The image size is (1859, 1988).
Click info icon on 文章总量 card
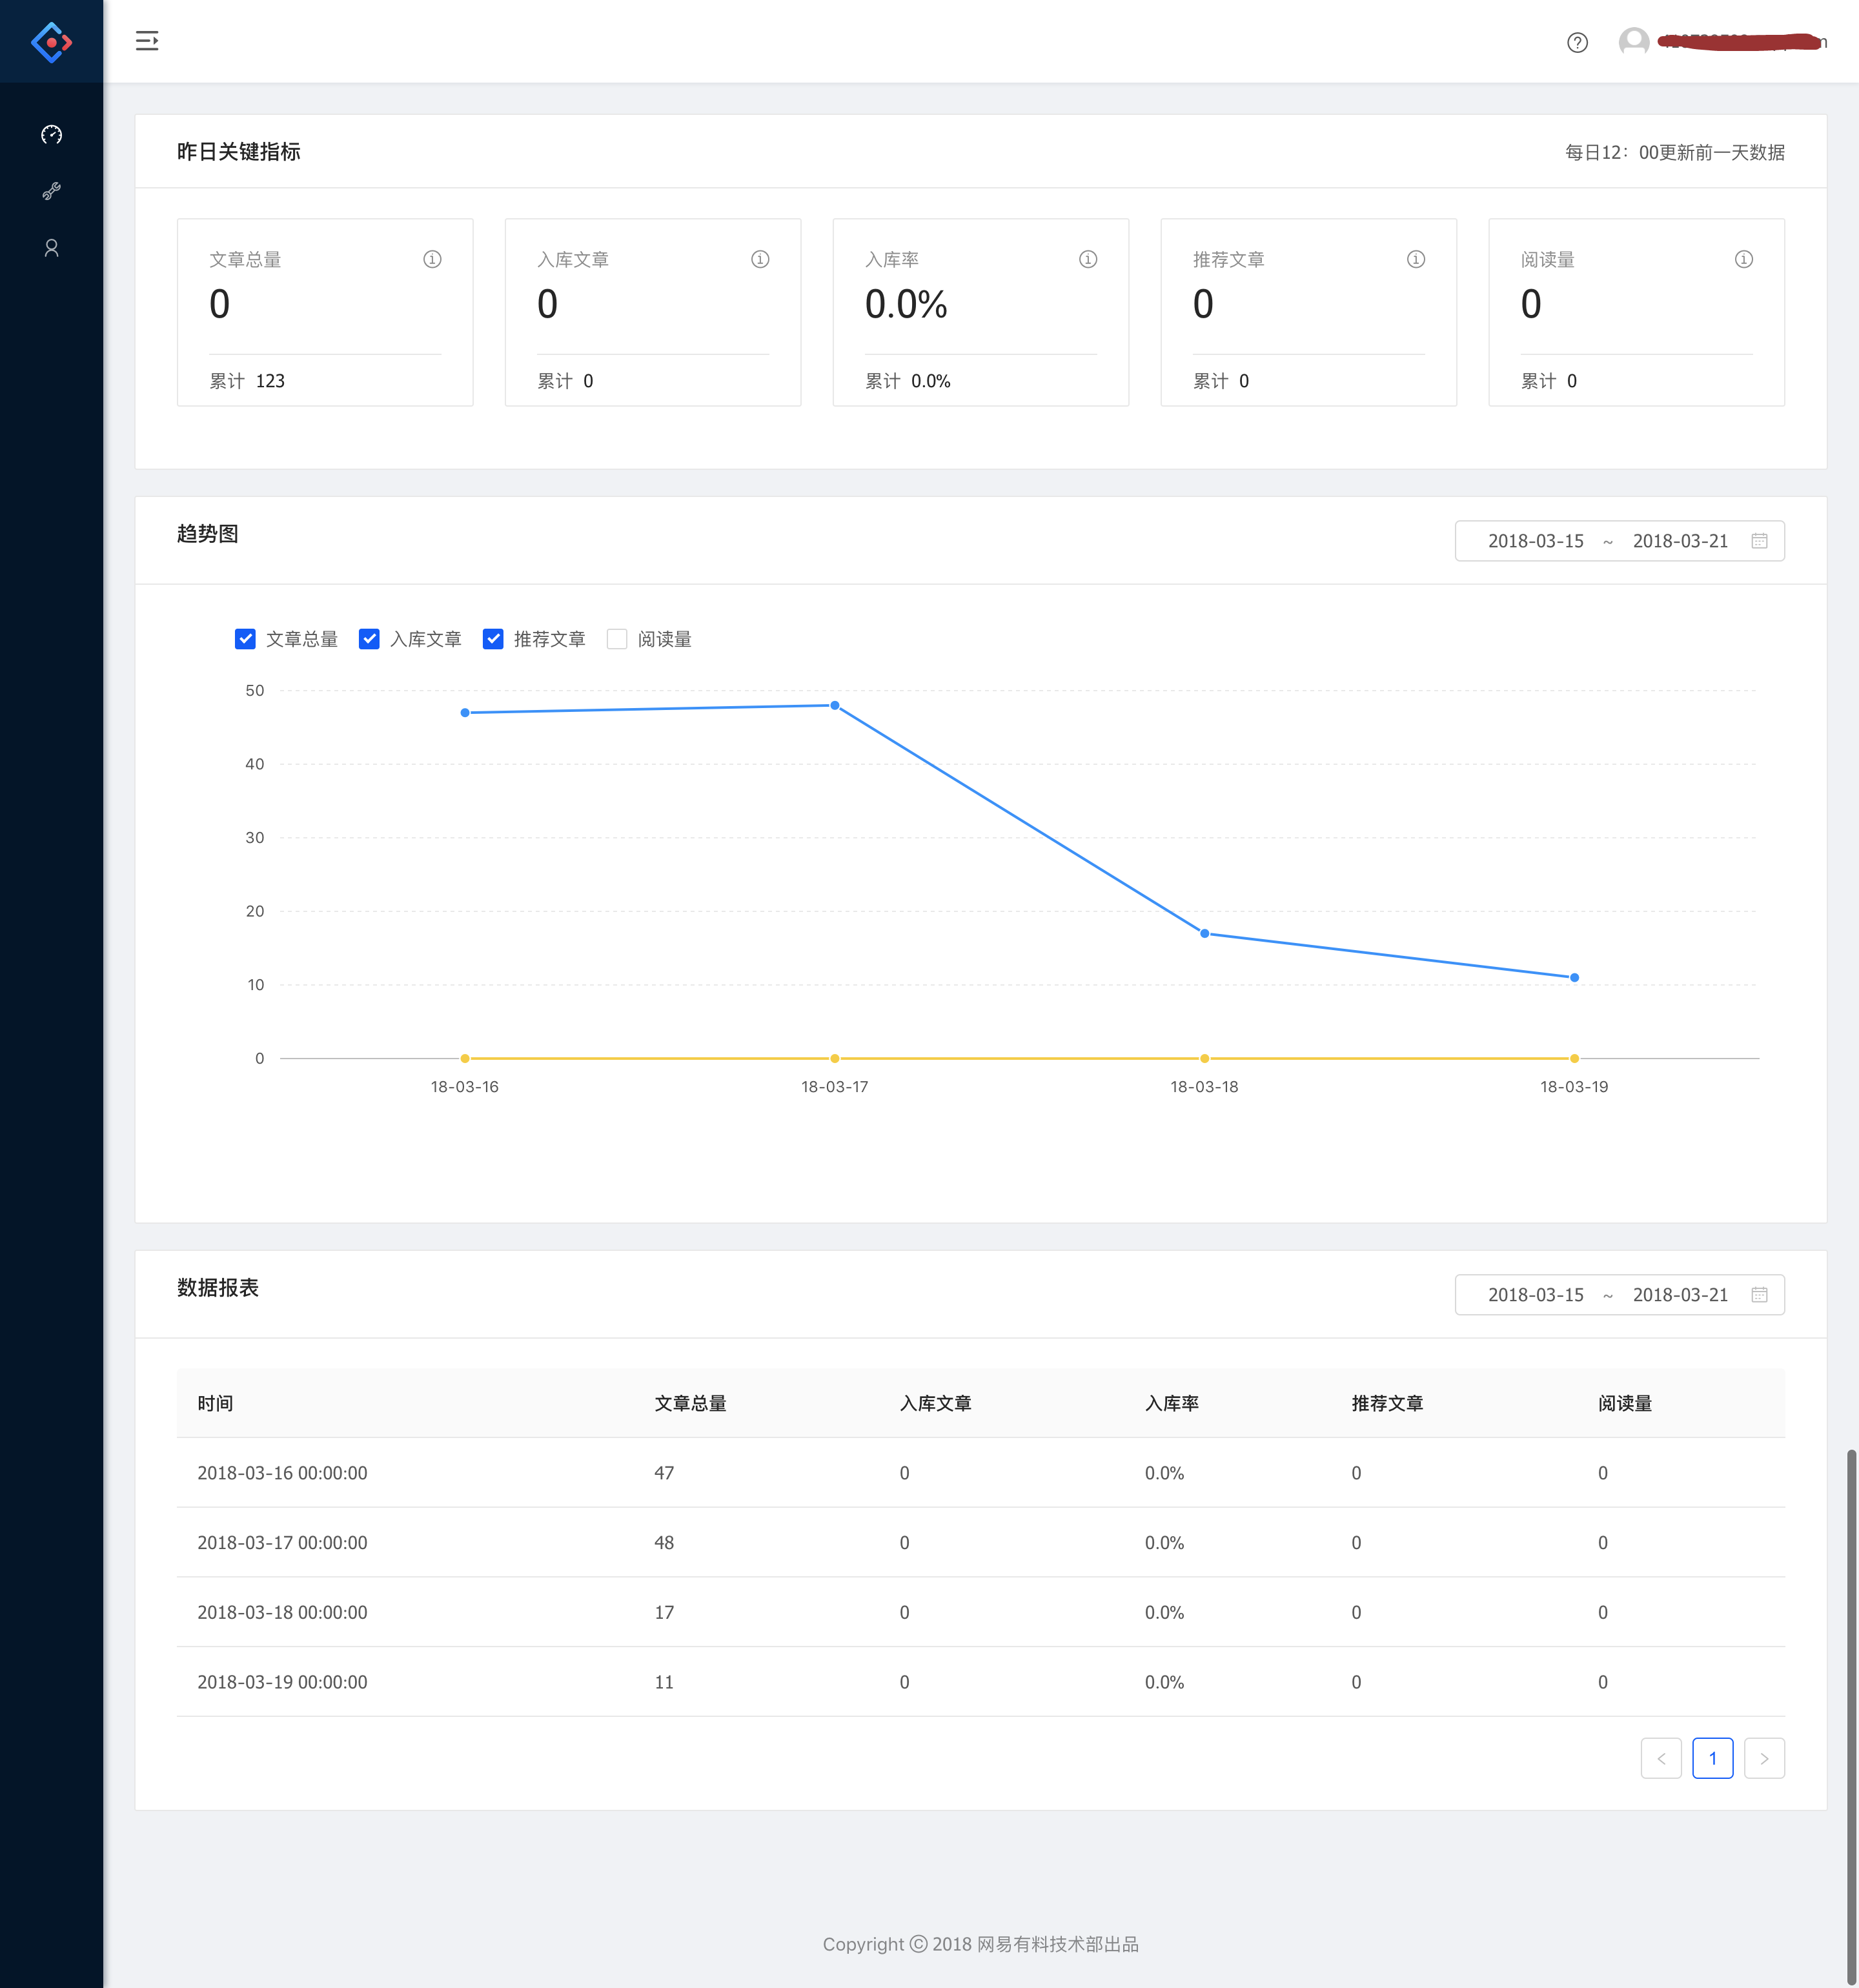tap(432, 259)
